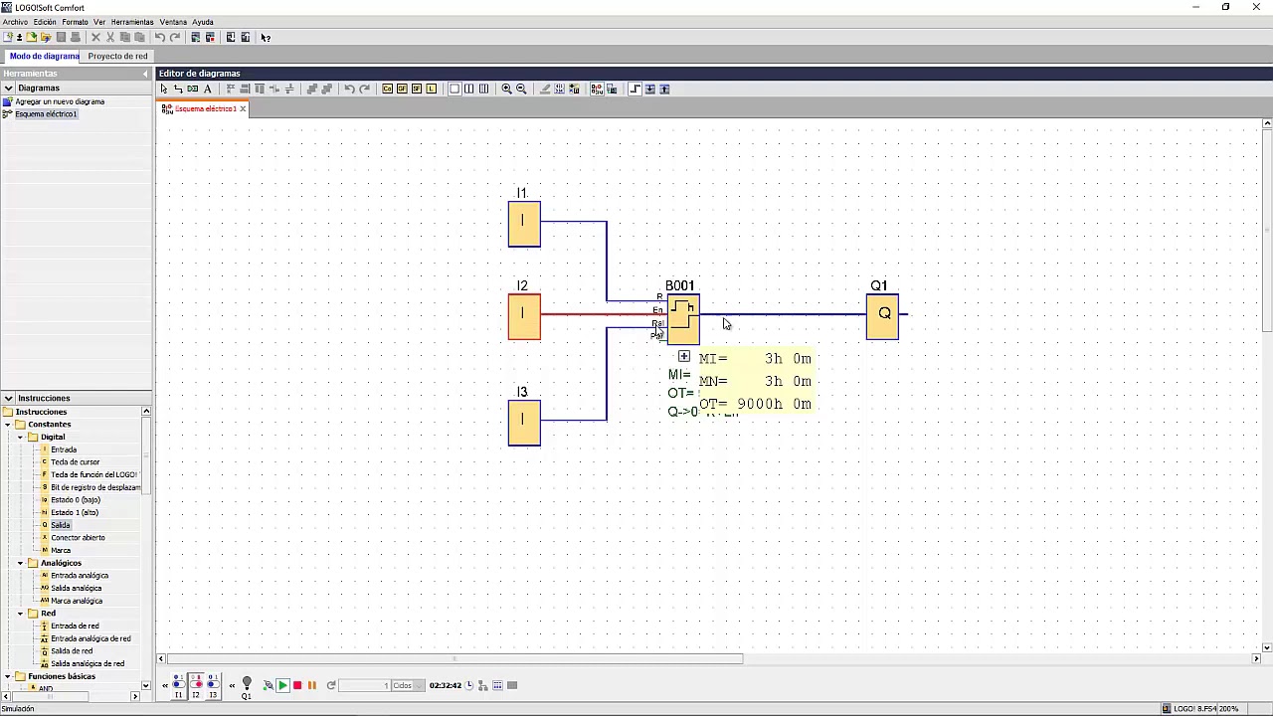Click the L data log functions button
This screenshot has width=1273, height=716.
coord(431,89)
